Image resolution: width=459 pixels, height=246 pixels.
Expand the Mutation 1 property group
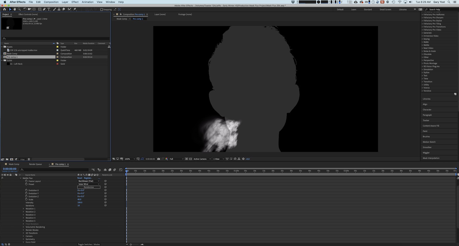coord(24,209)
